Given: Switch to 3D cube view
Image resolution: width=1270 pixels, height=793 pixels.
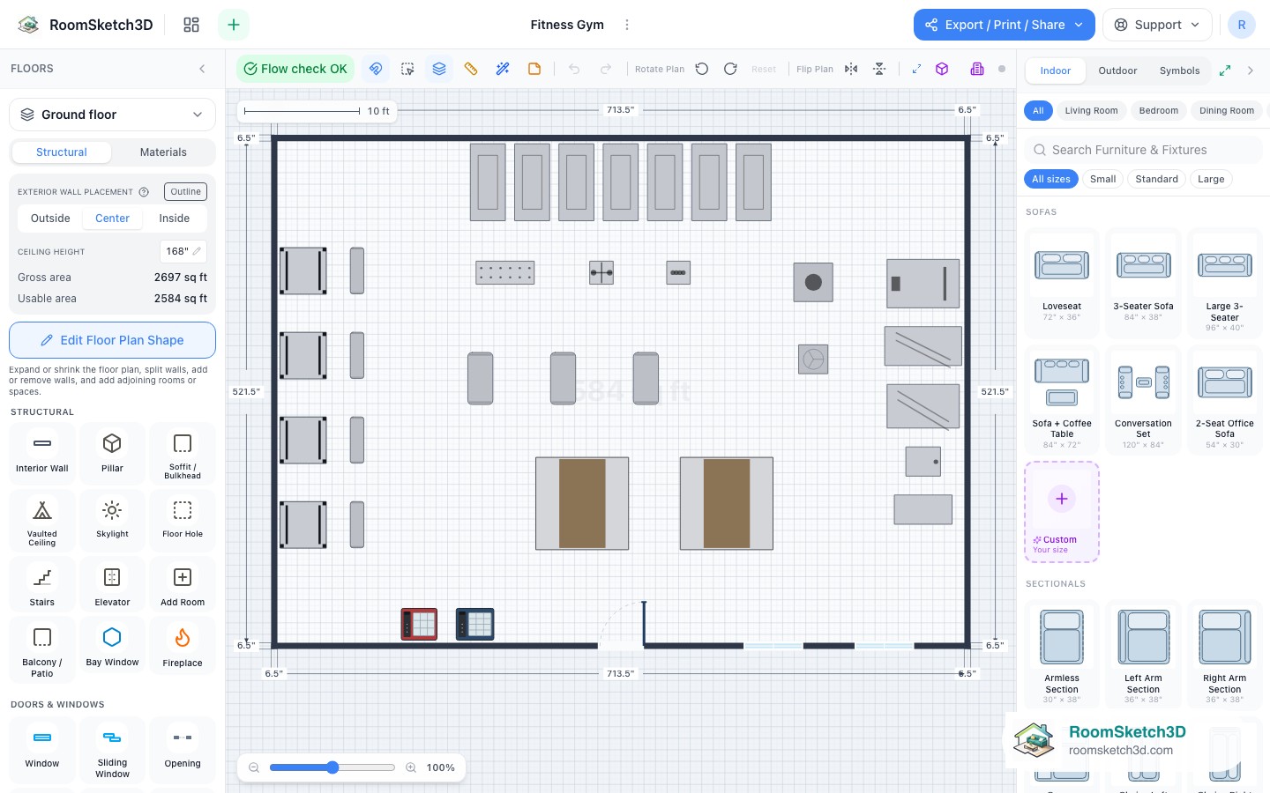Looking at the screenshot, I should (942, 69).
